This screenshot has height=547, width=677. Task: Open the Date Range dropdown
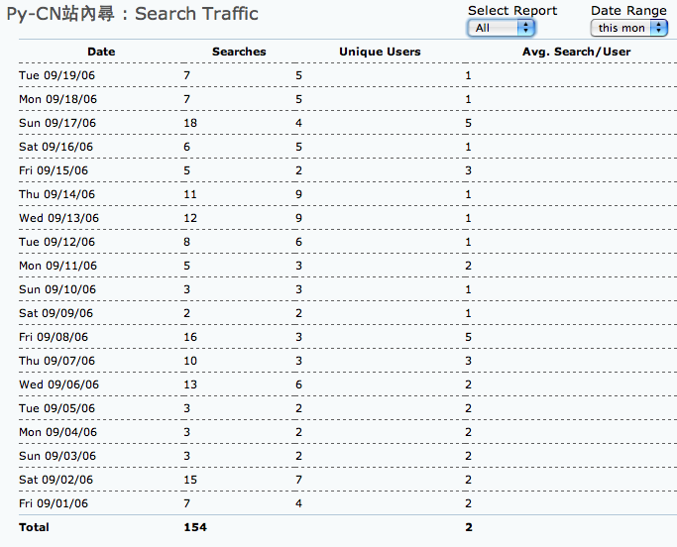[628, 28]
